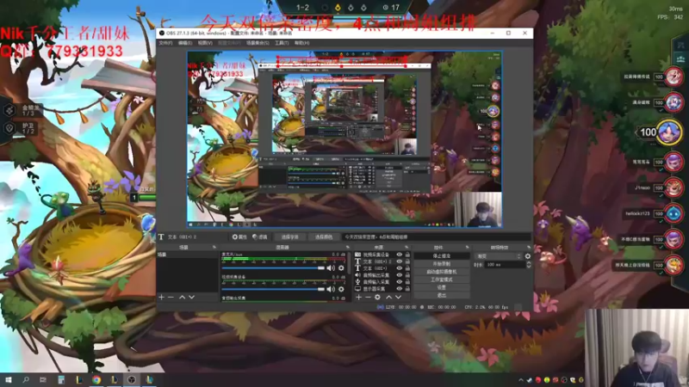The width and height of the screenshot is (689, 387).
Task: Click the transition duration stepper arrows
Action: [529, 265]
